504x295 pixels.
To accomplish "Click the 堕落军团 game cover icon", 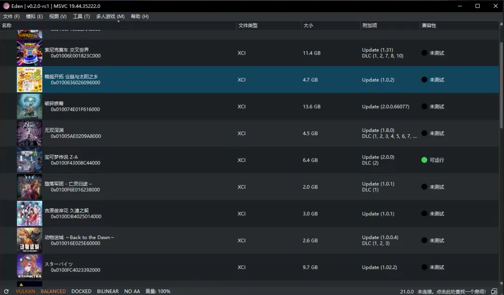I will [x=29, y=187].
